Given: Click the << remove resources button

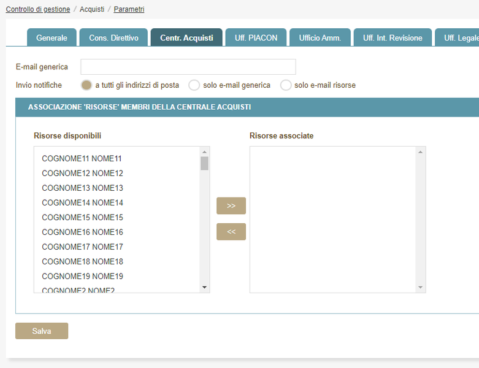Looking at the screenshot, I should [x=231, y=232].
